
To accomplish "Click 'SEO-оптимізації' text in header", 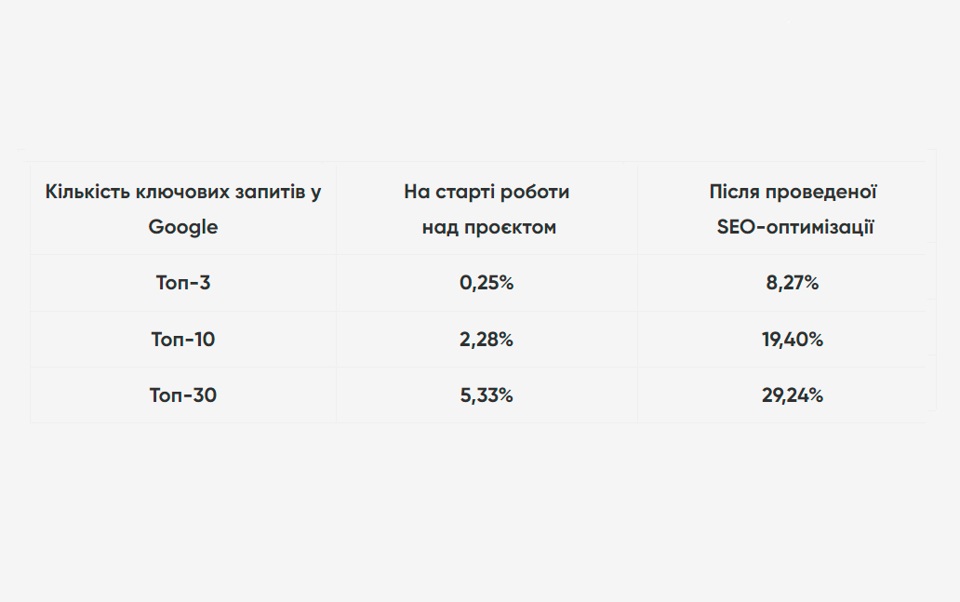I will point(795,227).
